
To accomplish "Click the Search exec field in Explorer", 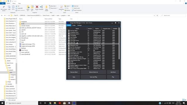I will [x=173, y=15].
